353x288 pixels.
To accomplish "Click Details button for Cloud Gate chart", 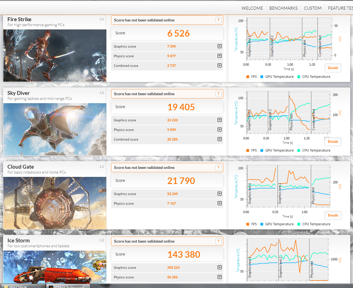I will (333, 215).
